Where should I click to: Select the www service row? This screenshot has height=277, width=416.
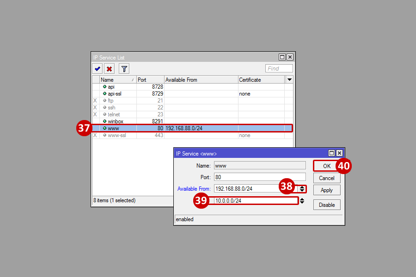pos(193,128)
